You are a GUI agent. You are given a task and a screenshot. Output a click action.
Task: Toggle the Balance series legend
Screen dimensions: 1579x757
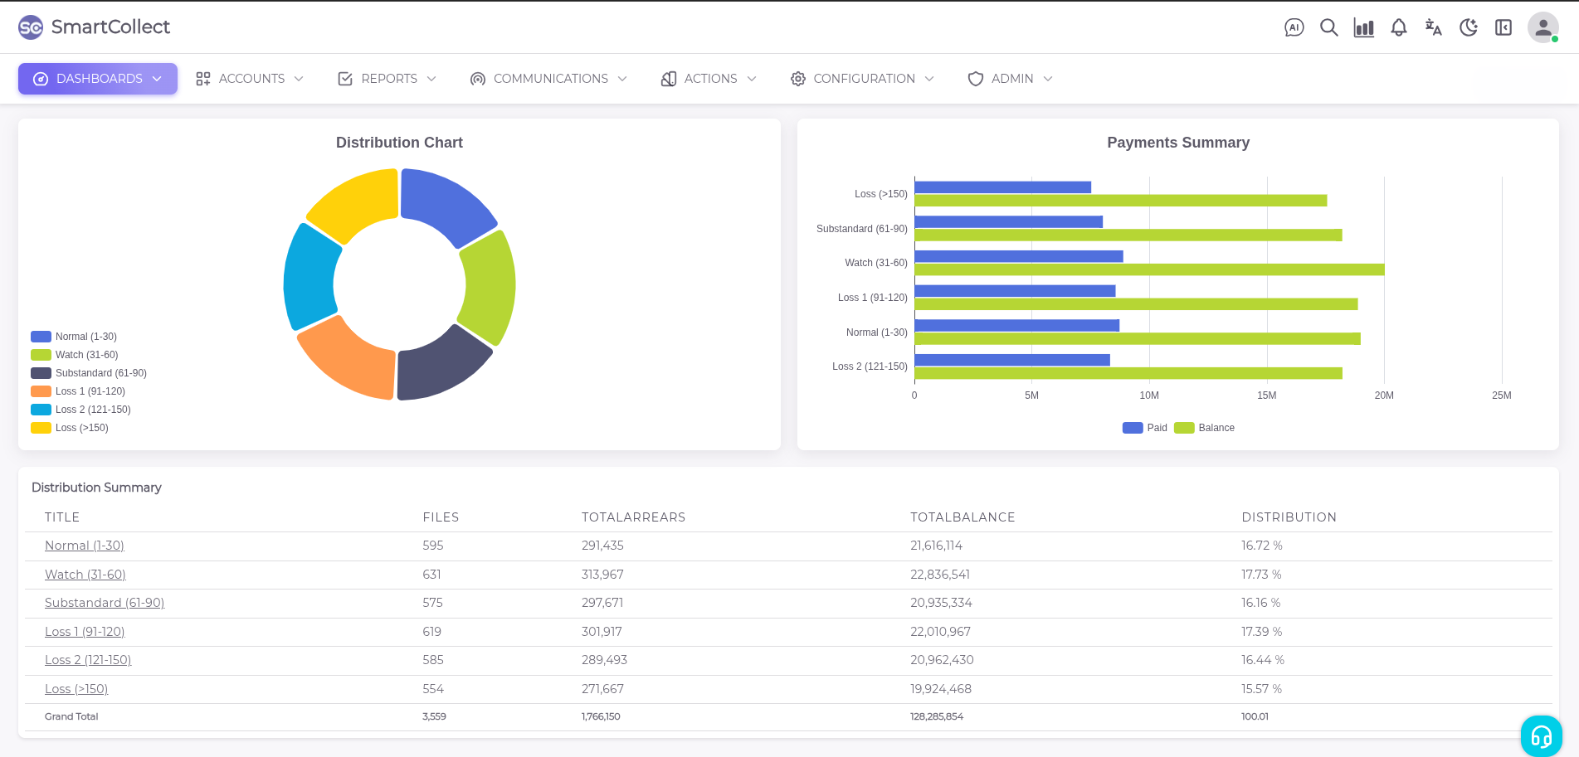1205,428
